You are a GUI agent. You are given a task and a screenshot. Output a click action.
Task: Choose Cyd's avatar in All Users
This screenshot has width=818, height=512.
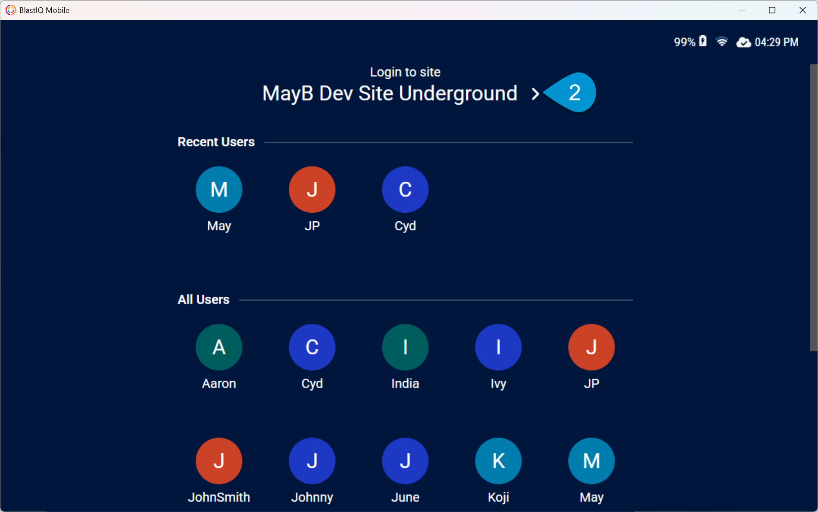point(312,347)
